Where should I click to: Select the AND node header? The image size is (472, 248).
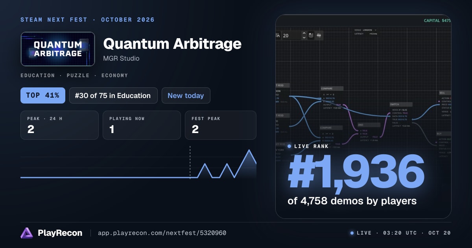[369, 125]
